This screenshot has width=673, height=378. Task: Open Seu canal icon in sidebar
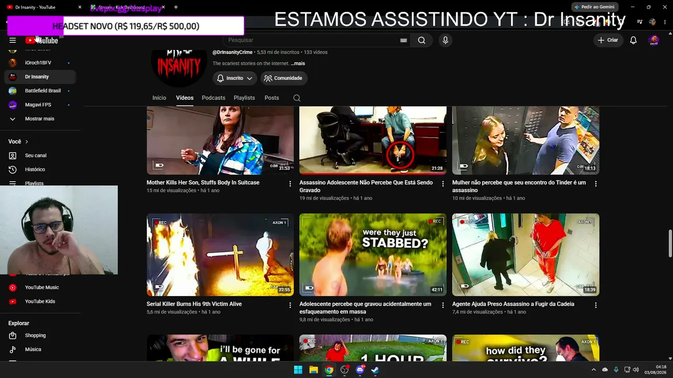[x=13, y=155]
